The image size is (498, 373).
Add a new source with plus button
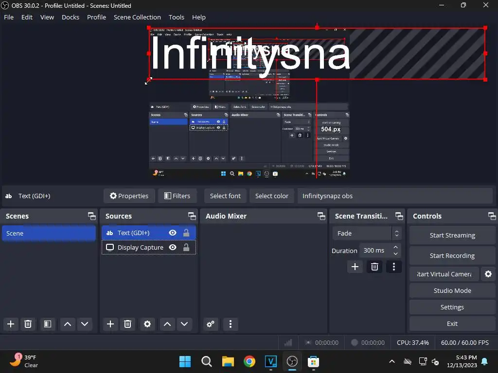pos(110,324)
